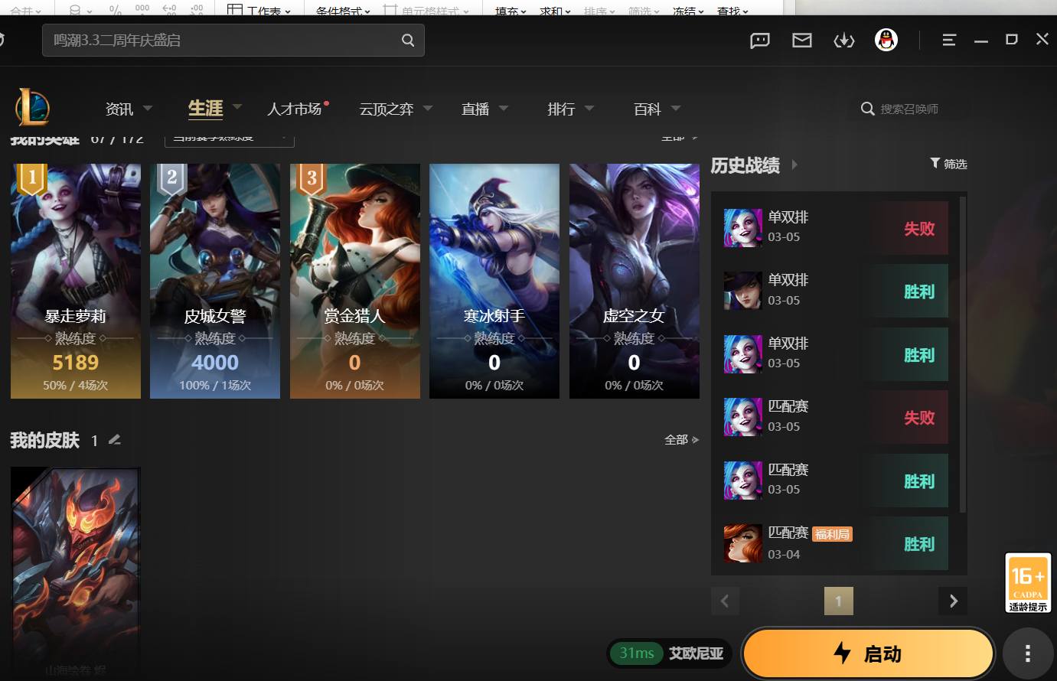1057x681 pixels.
Task: Expand the 排行 dropdown arrow
Action: [x=589, y=108]
